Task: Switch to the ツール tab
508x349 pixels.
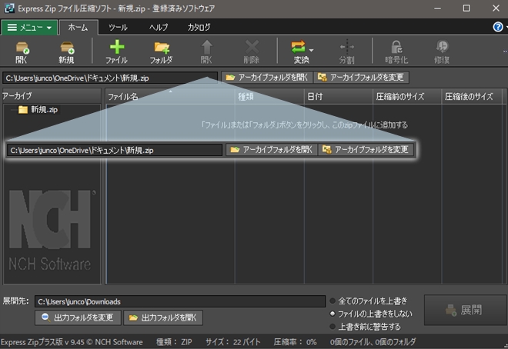Action: coord(118,28)
